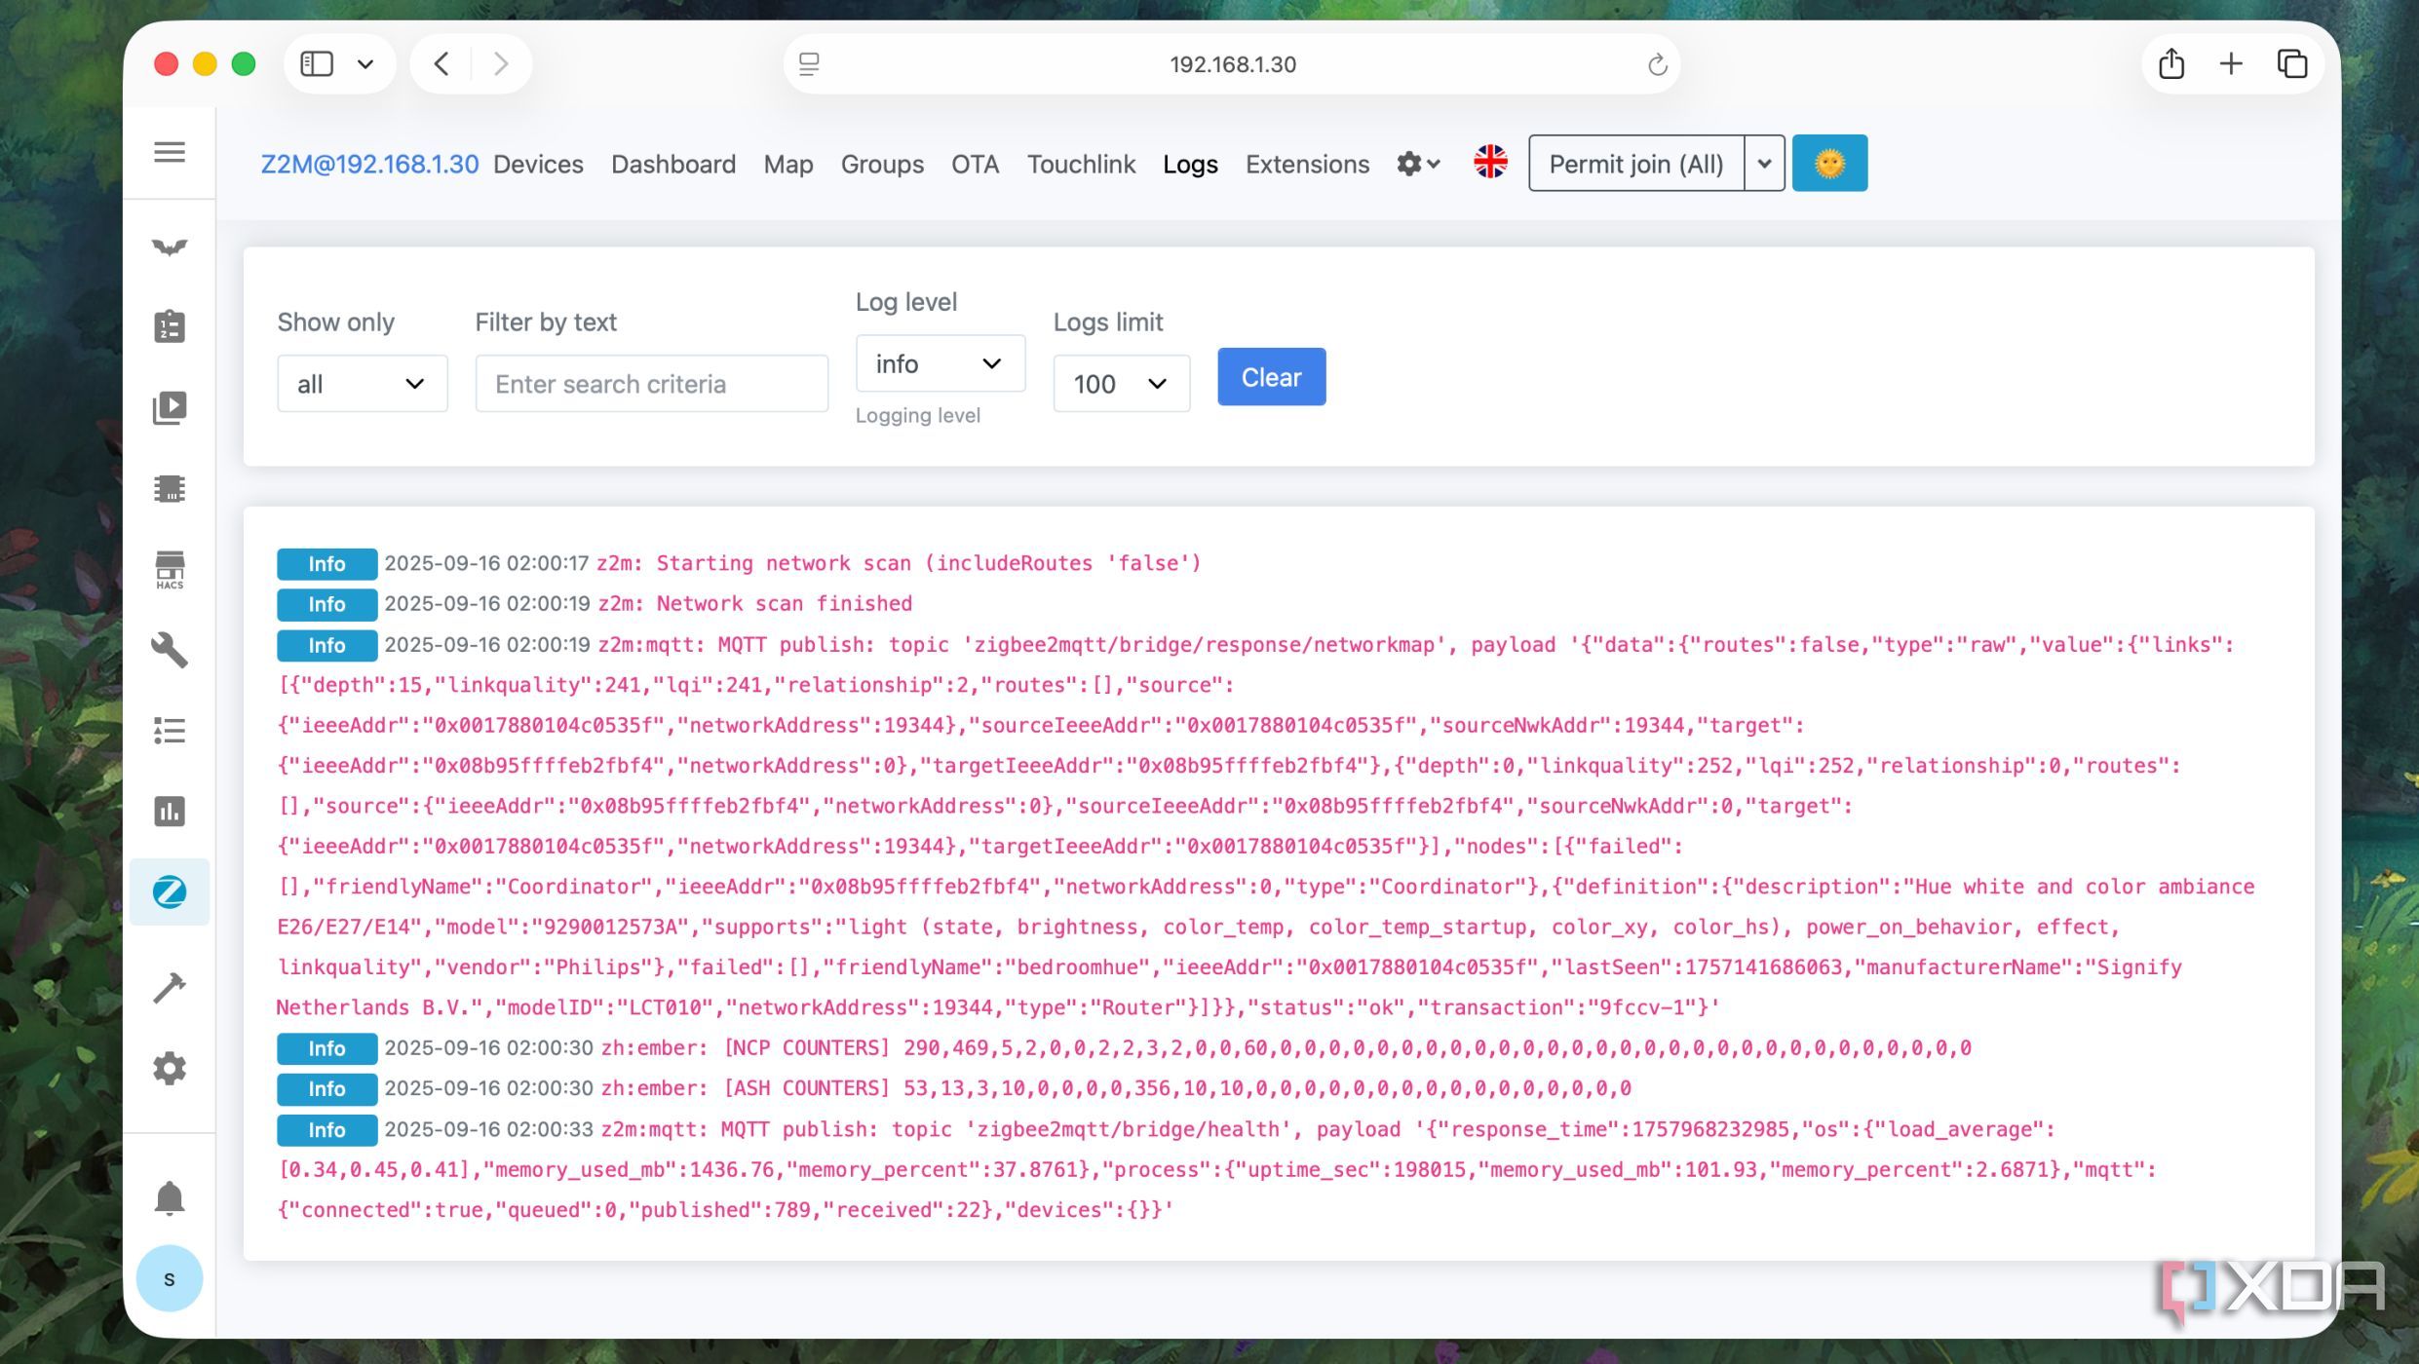Switch to the Devices tab
This screenshot has width=2419, height=1364.
tap(538, 164)
